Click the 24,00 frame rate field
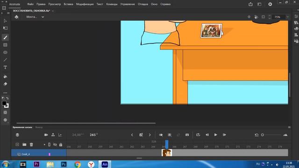299x168 pixels. [x=78, y=135]
